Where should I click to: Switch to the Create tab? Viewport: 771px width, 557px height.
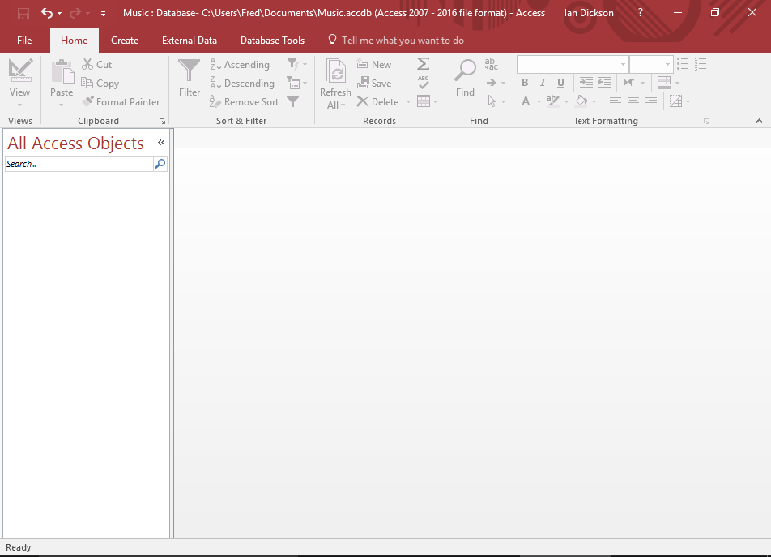(x=125, y=41)
